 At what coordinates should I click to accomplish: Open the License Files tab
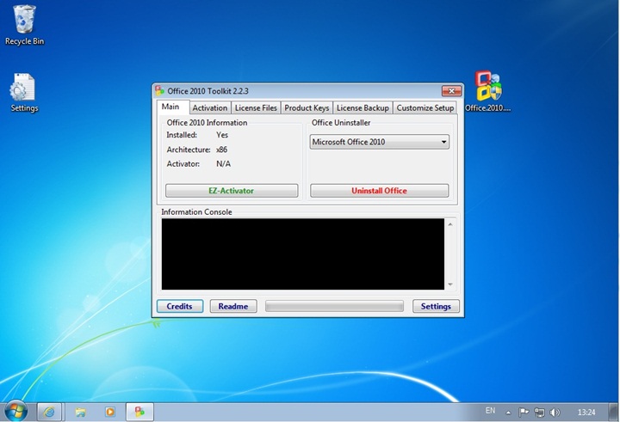pyautogui.click(x=256, y=107)
